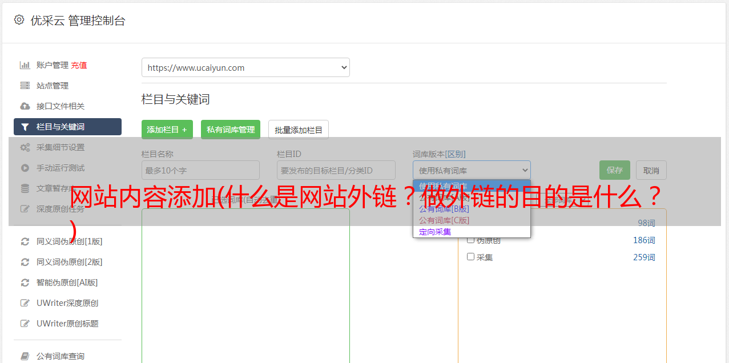Select 定向采集 from the dropdown list
The image size is (729, 363).
(435, 232)
